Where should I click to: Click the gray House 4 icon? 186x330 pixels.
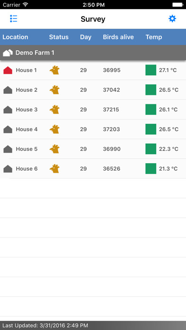(x=8, y=129)
